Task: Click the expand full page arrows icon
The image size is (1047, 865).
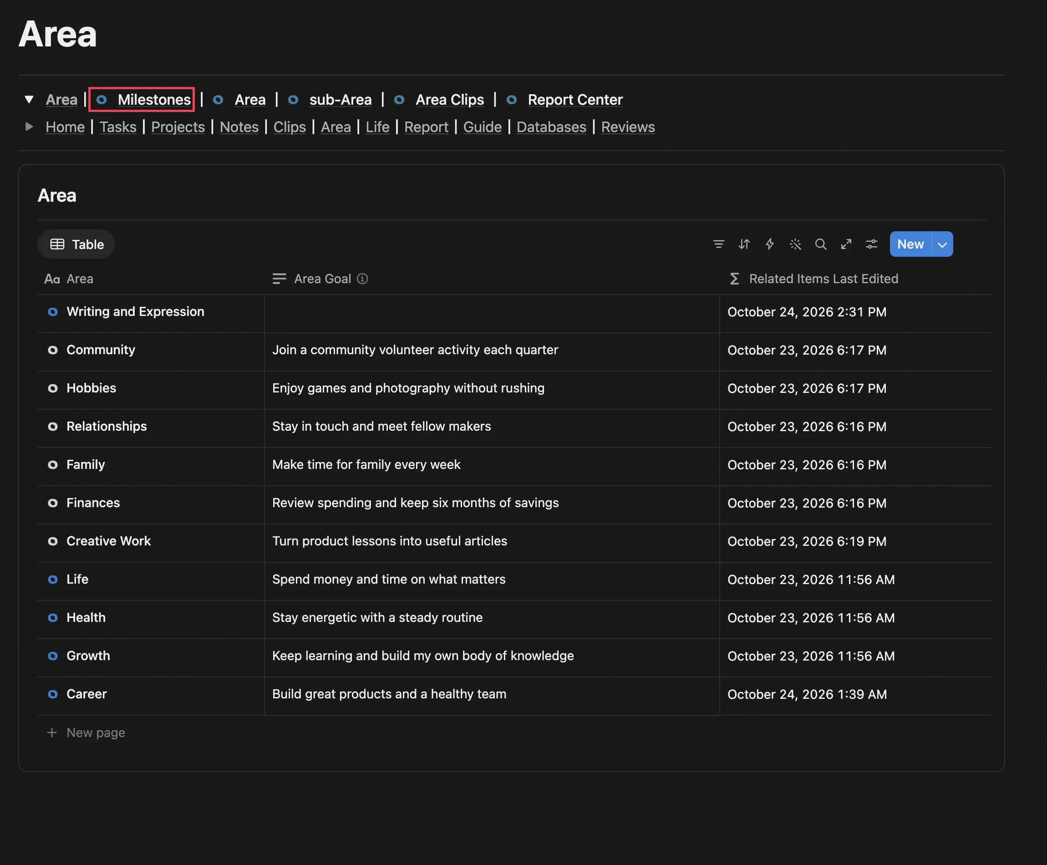Action: click(x=846, y=244)
